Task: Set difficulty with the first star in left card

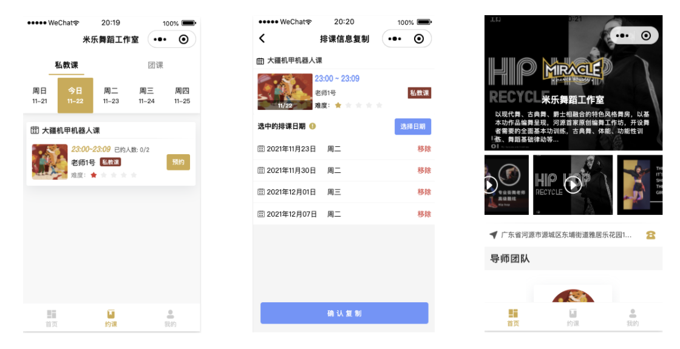Action: tap(93, 175)
